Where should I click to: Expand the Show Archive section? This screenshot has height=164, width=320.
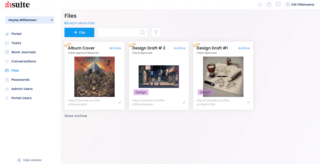(76, 116)
